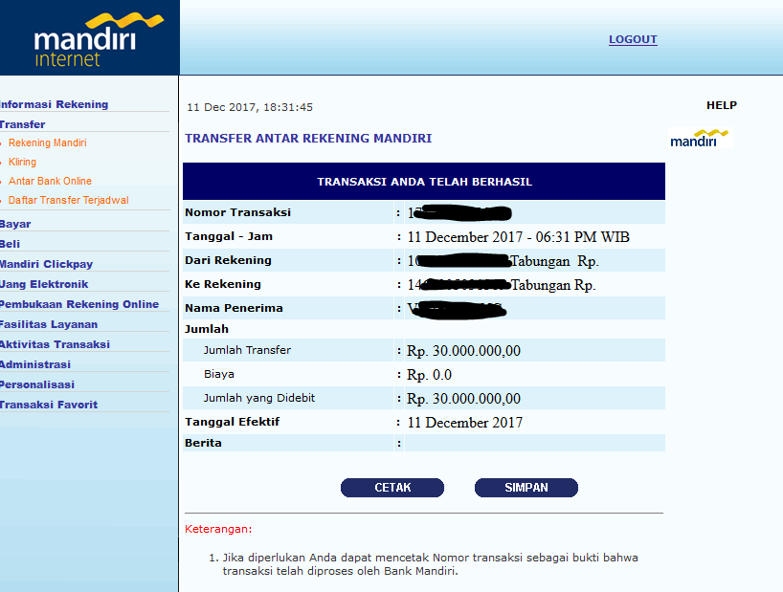Select Rekening Mandiri transfer option
Image resolution: width=783 pixels, height=592 pixels.
coord(48,143)
